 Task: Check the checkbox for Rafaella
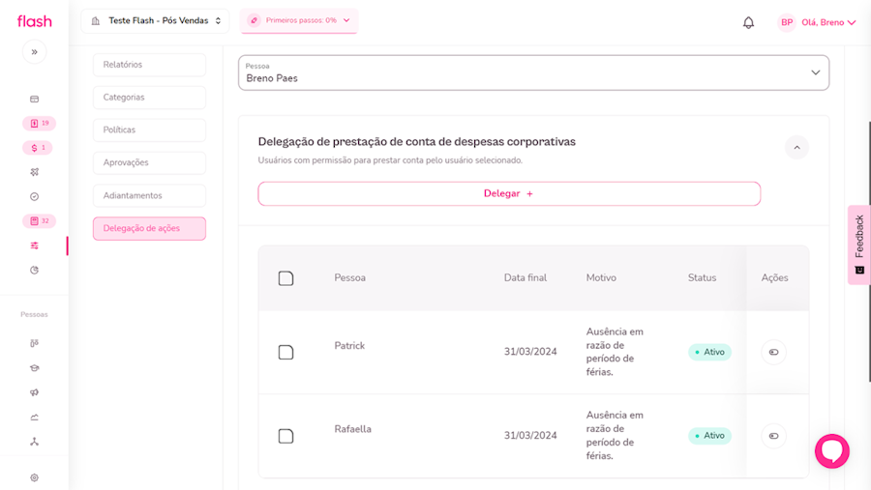click(x=285, y=436)
